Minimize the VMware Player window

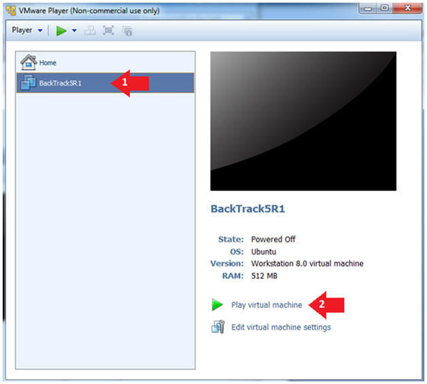368,8
